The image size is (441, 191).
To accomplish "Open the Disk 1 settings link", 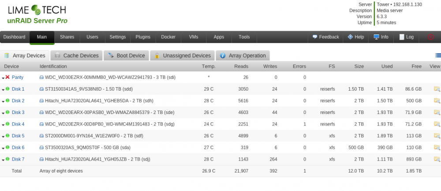I will pyautogui.click(x=18, y=89).
